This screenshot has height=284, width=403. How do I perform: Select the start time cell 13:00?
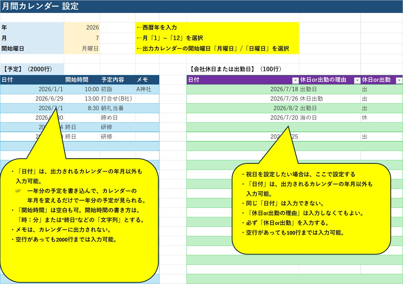pyautogui.click(x=82, y=99)
